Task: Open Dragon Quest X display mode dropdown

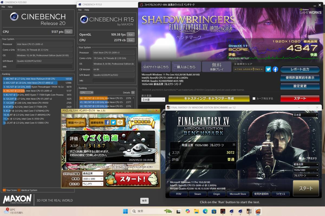Action: coord(93,184)
